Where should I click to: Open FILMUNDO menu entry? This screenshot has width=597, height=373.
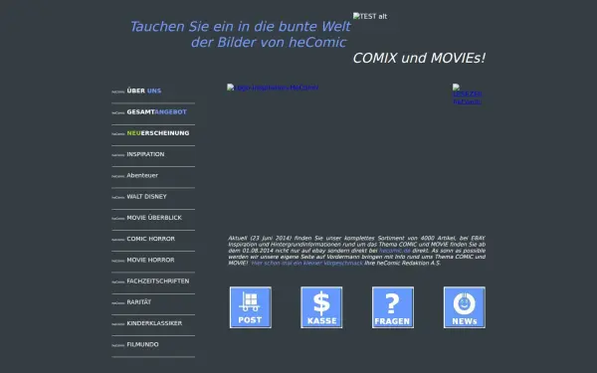point(142,344)
